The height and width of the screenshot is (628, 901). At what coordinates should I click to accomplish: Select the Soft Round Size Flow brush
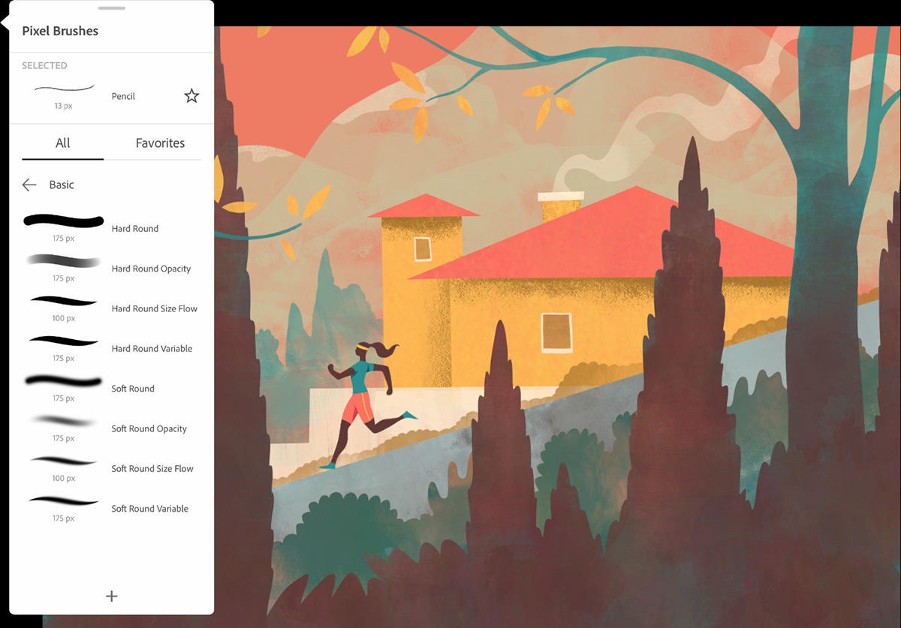pos(111,468)
